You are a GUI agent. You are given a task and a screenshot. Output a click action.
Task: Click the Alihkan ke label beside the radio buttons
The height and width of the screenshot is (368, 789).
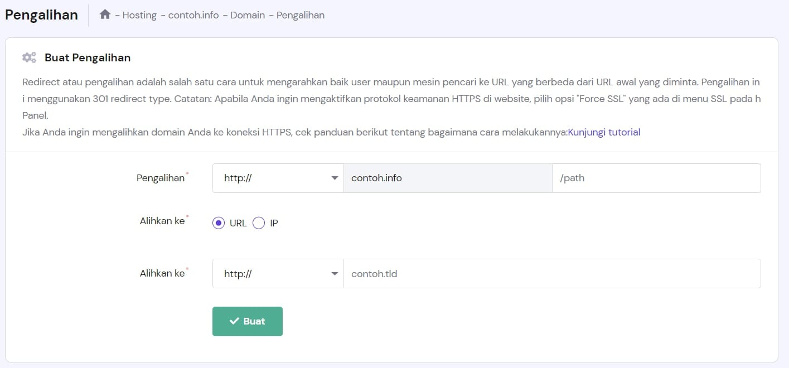click(162, 221)
